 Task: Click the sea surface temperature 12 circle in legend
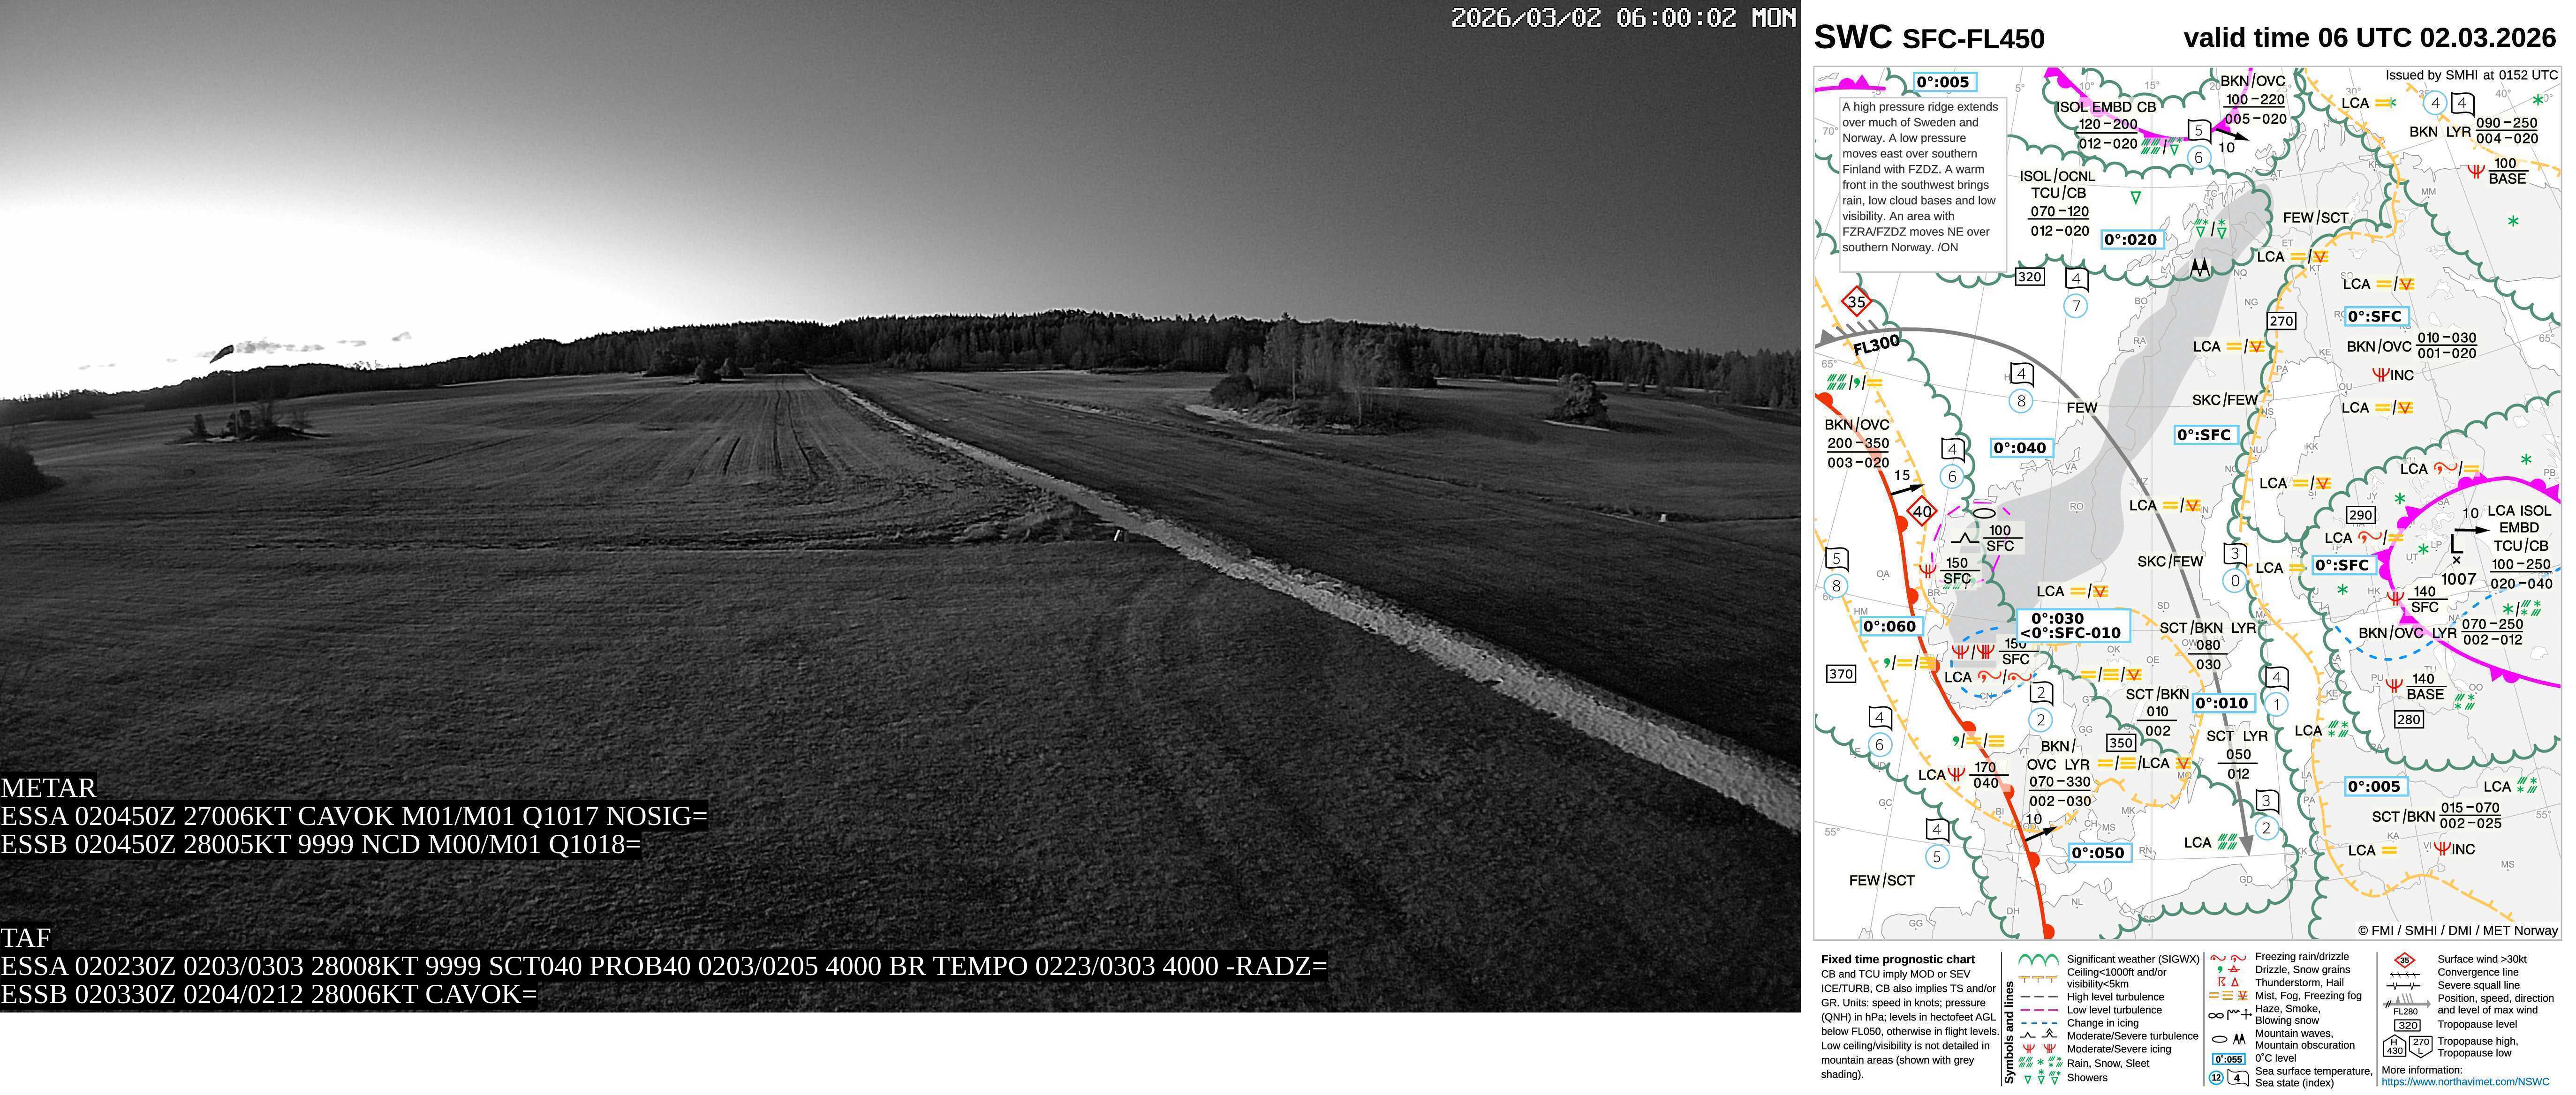[x=2217, y=1078]
